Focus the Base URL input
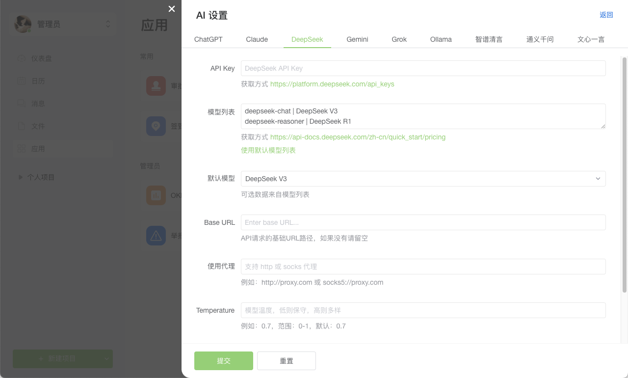Screen dimensions: 628x378 coord(423,222)
